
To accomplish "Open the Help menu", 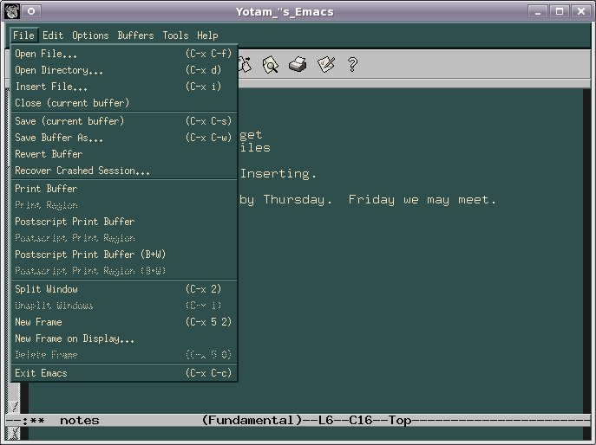I will click(207, 35).
